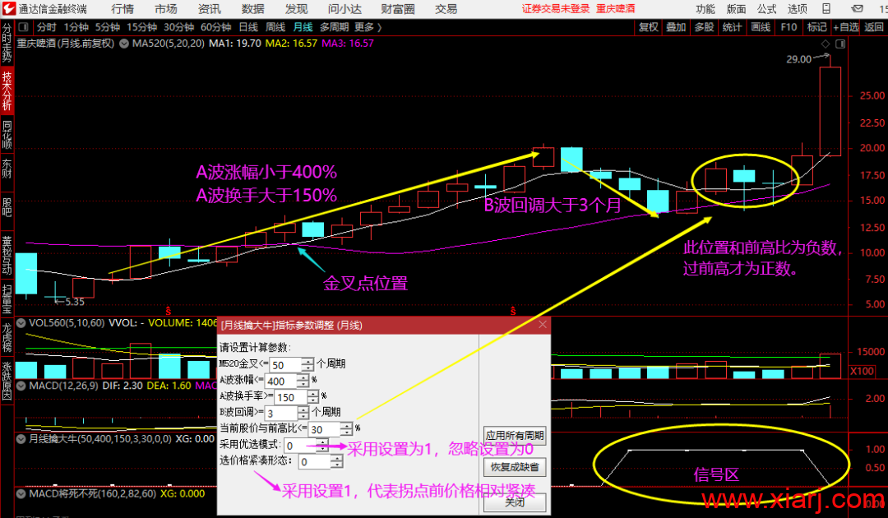Click the diamond icon above the chart
Image resolution: width=888 pixels, height=518 pixels.
point(826,44)
